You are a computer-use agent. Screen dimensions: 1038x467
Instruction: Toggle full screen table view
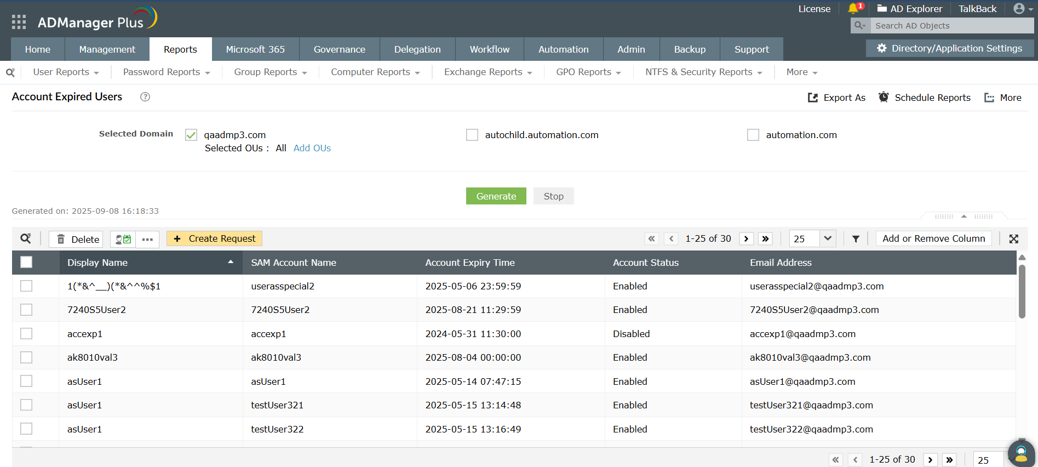coord(1014,239)
